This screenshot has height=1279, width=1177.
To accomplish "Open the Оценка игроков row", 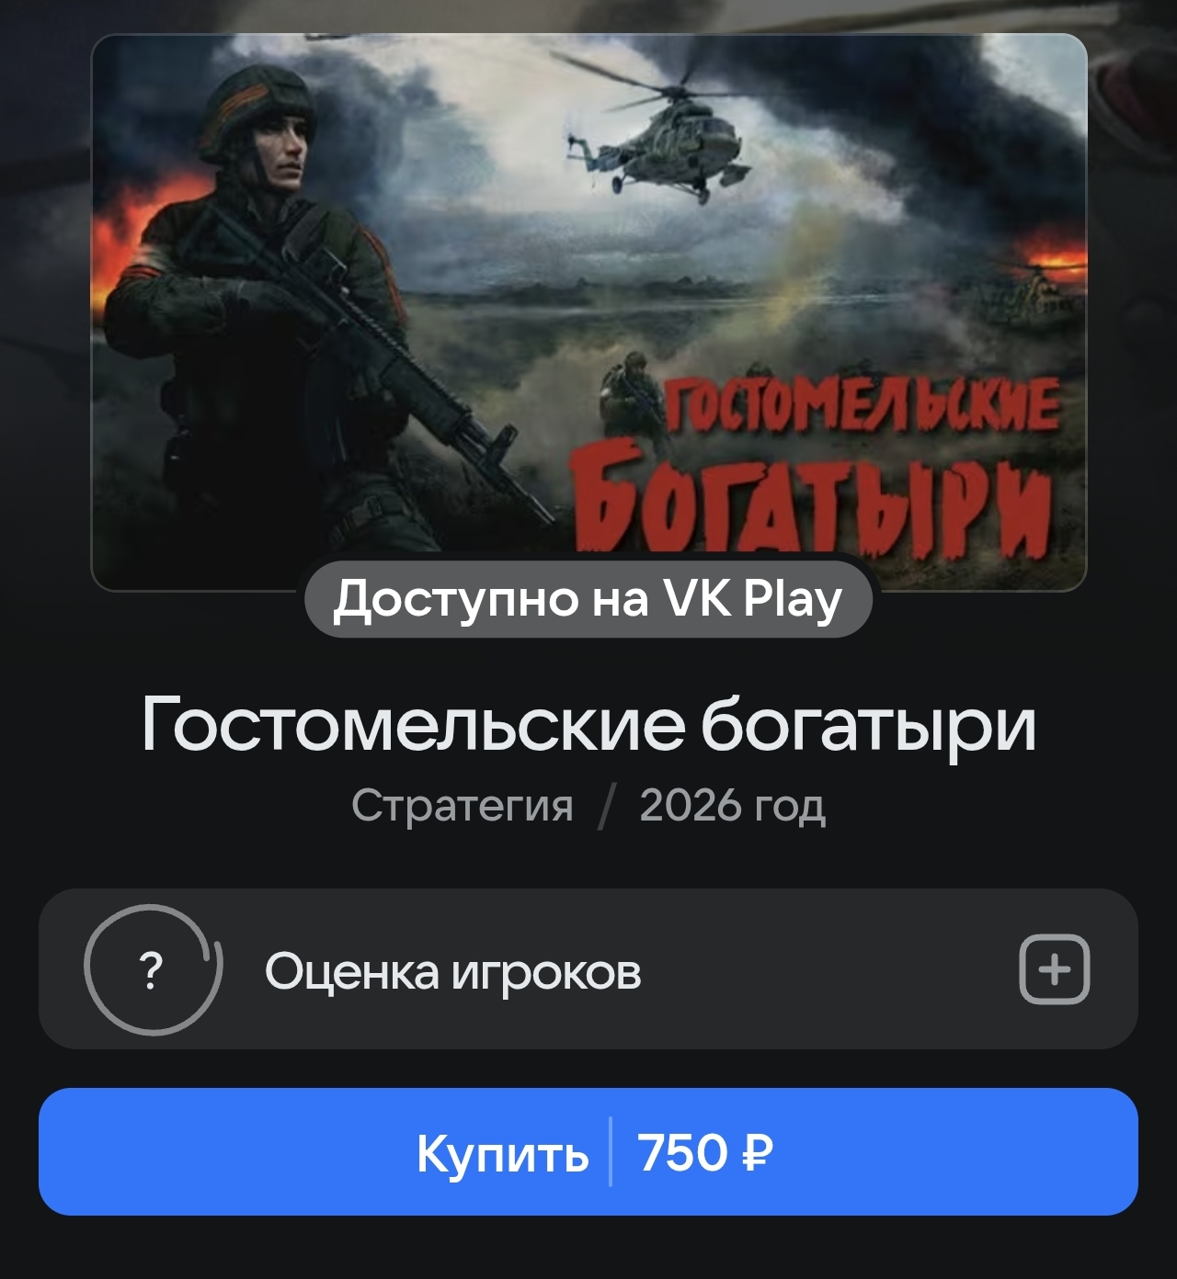I will pos(588,969).
